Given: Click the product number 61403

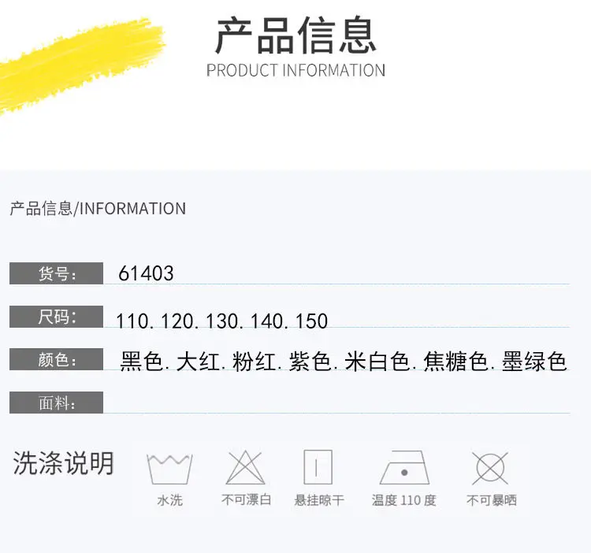Looking at the screenshot, I should click(x=146, y=273).
